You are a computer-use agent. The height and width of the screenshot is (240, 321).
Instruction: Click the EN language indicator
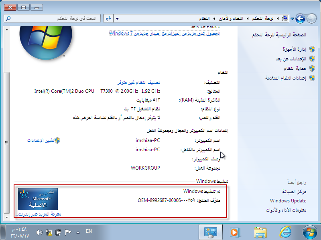point(89,231)
